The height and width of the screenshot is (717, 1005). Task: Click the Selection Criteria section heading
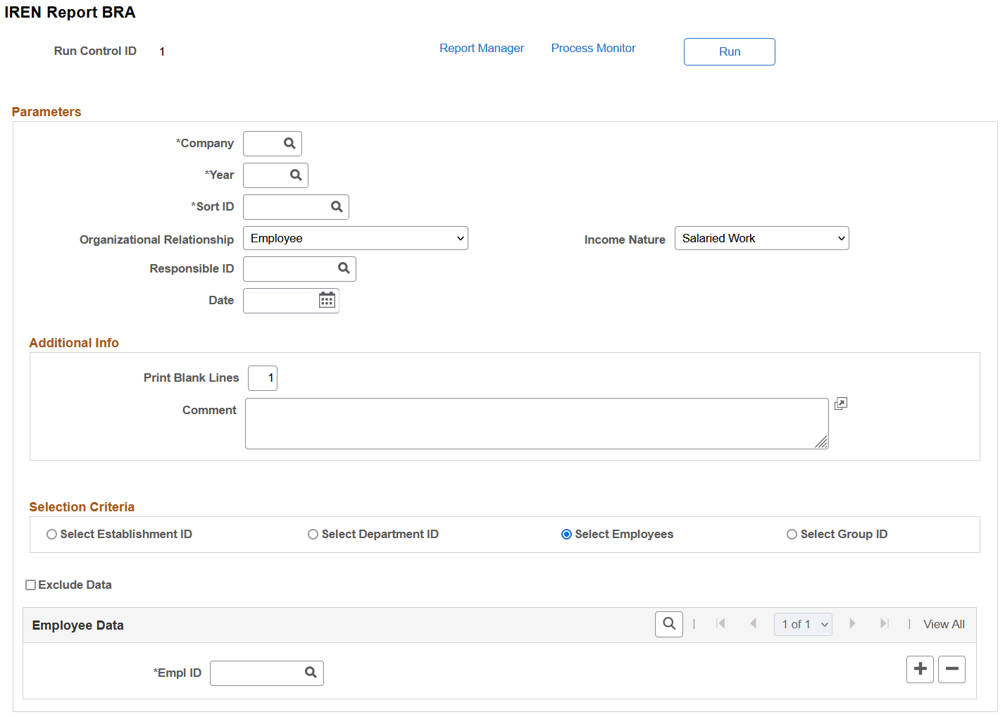tap(82, 507)
